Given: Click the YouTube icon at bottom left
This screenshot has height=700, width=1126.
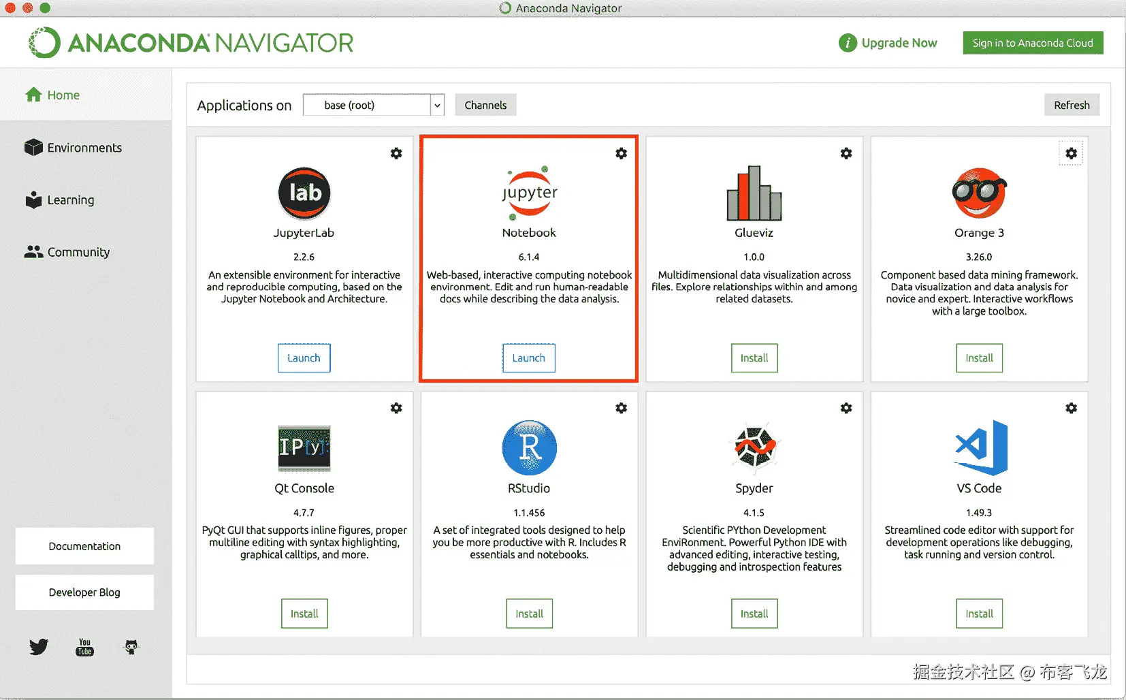Looking at the screenshot, I should tap(84, 647).
